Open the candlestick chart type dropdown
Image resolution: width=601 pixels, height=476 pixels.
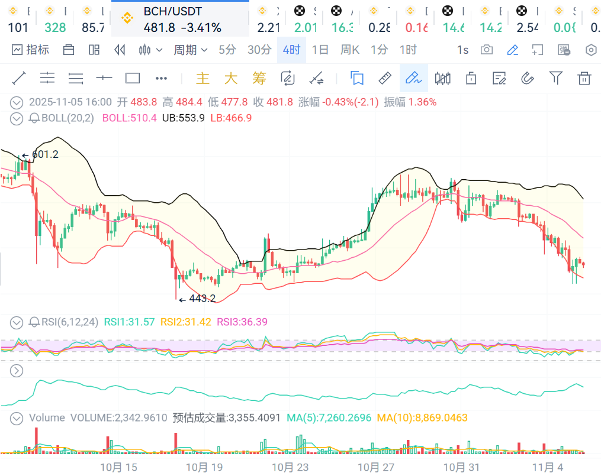[150, 50]
